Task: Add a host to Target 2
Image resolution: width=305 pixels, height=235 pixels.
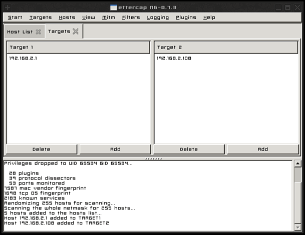Action: 263,149
